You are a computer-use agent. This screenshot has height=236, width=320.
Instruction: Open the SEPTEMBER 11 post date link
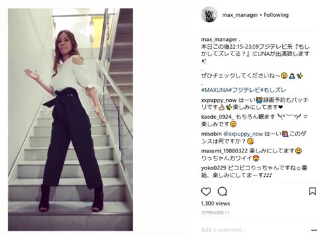[216, 213]
